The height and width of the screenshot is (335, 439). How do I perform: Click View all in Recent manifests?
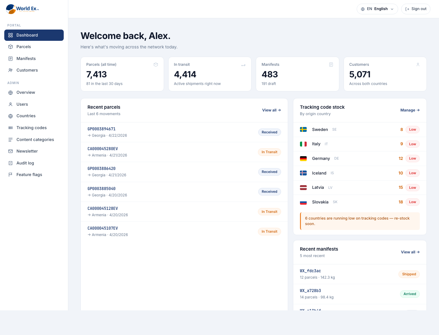pos(410,252)
